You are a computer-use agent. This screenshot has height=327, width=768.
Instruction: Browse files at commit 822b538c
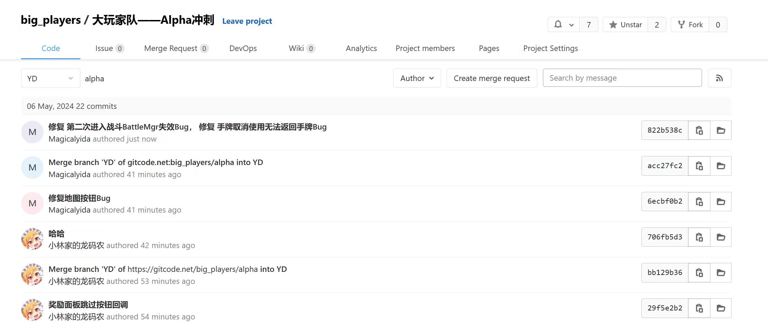click(x=721, y=130)
